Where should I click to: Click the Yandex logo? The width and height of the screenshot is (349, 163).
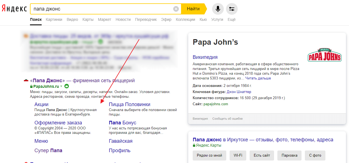click(14, 9)
